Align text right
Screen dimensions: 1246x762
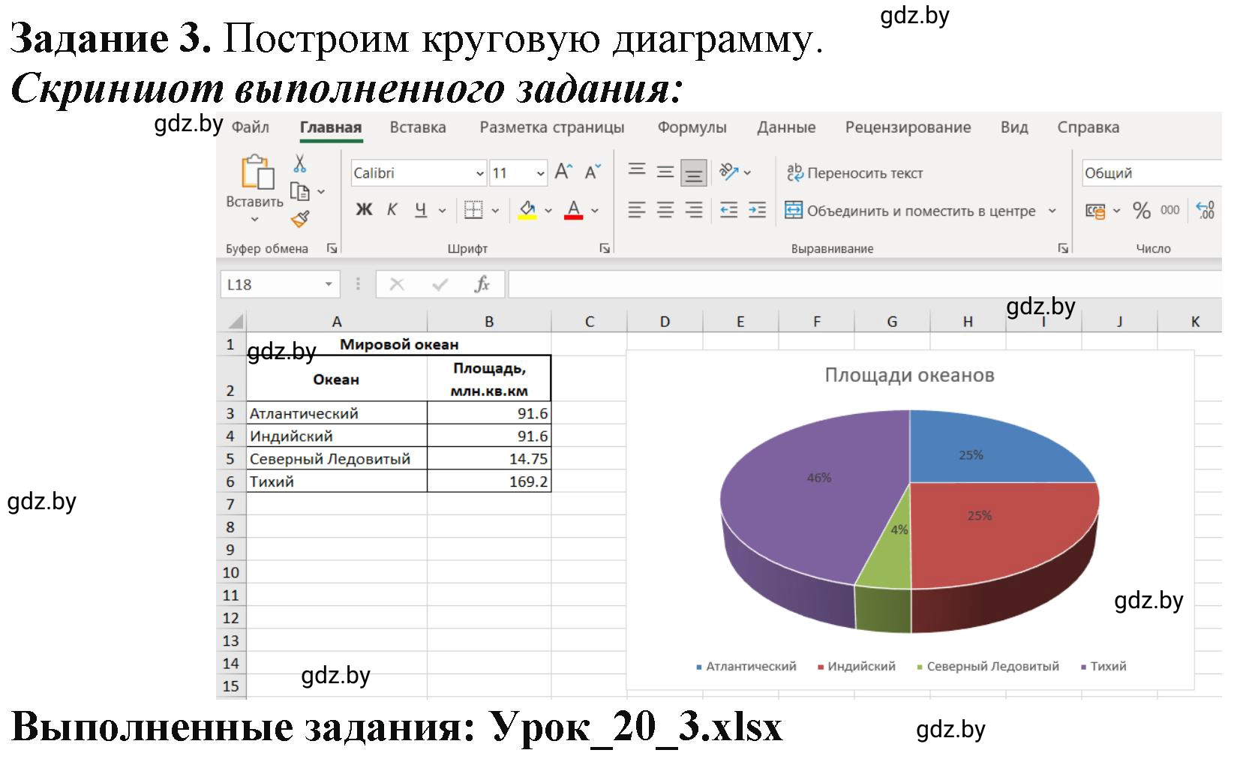tap(695, 210)
